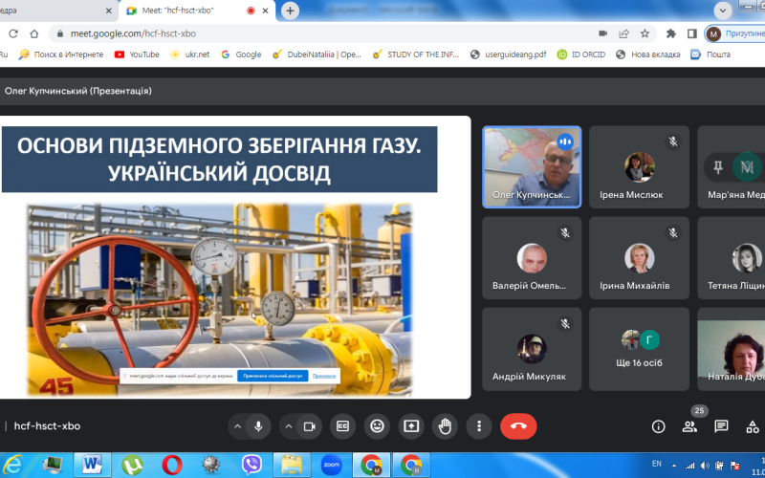Screen dimensions: 765x478
Task: Click Тетяна Ліщин participant tile
Action: 732,258
